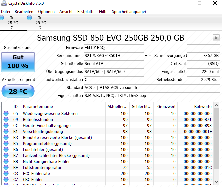Image resolution: width=222 pixels, height=187 pixels.
Task: Click the Drehzahl value ---- (SSD)
Action: coord(203,64)
